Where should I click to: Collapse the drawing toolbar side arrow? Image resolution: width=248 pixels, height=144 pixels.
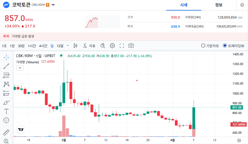[x=12, y=137]
